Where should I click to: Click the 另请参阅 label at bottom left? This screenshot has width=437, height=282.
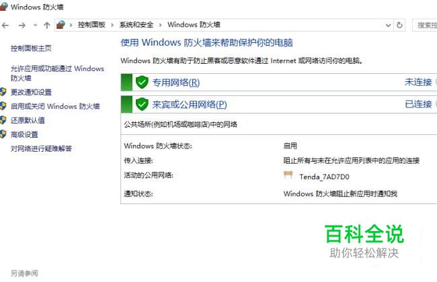(x=24, y=273)
